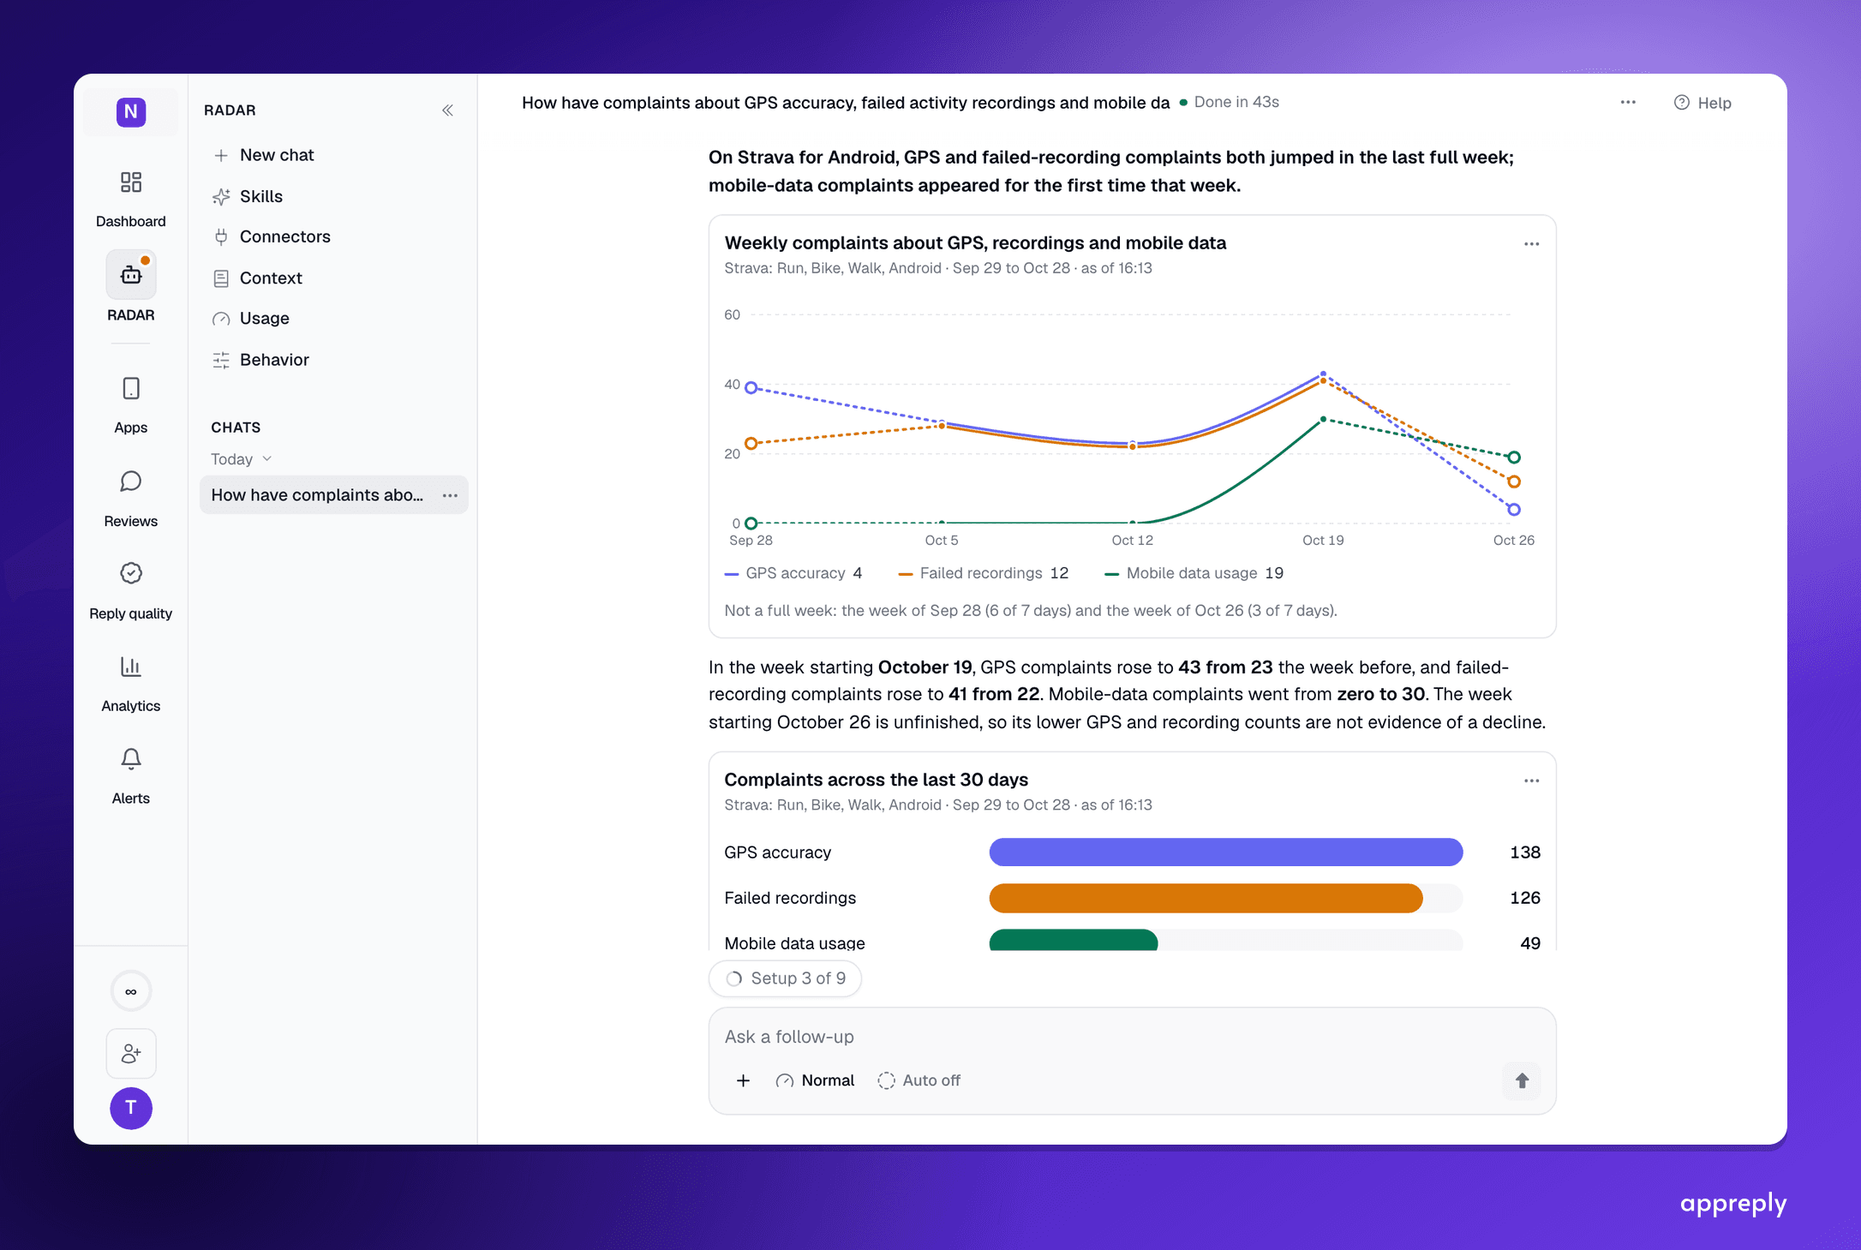1861x1250 pixels.
Task: Go to Apps in sidebar
Action: (130, 405)
